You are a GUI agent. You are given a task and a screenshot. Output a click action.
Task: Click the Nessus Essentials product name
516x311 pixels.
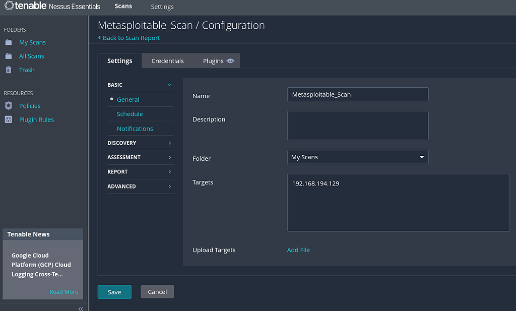(x=75, y=7)
